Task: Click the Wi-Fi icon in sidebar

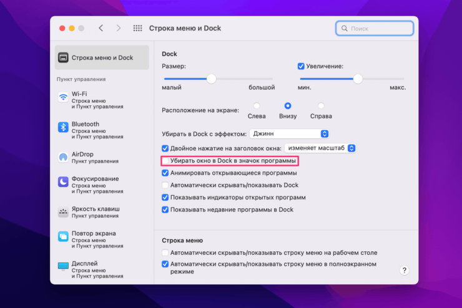Action: click(63, 97)
